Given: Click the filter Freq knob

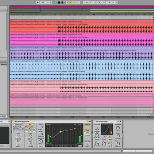Looking at the screenshot, I should [x=30, y=136].
